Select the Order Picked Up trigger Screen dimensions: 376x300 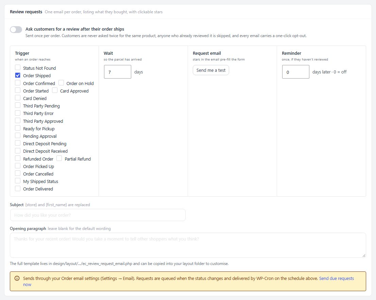[18, 166]
